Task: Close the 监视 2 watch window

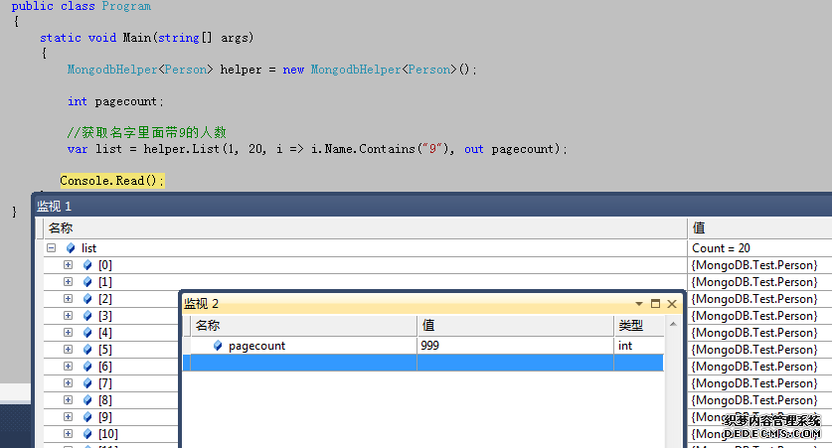Action: 672,304
